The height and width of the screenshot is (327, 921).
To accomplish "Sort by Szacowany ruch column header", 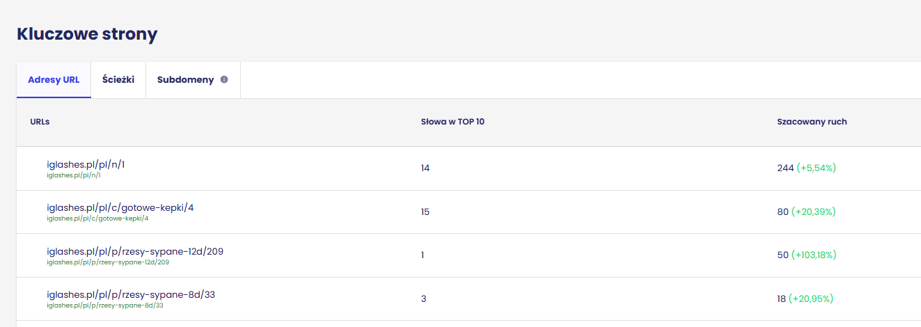I will point(812,122).
